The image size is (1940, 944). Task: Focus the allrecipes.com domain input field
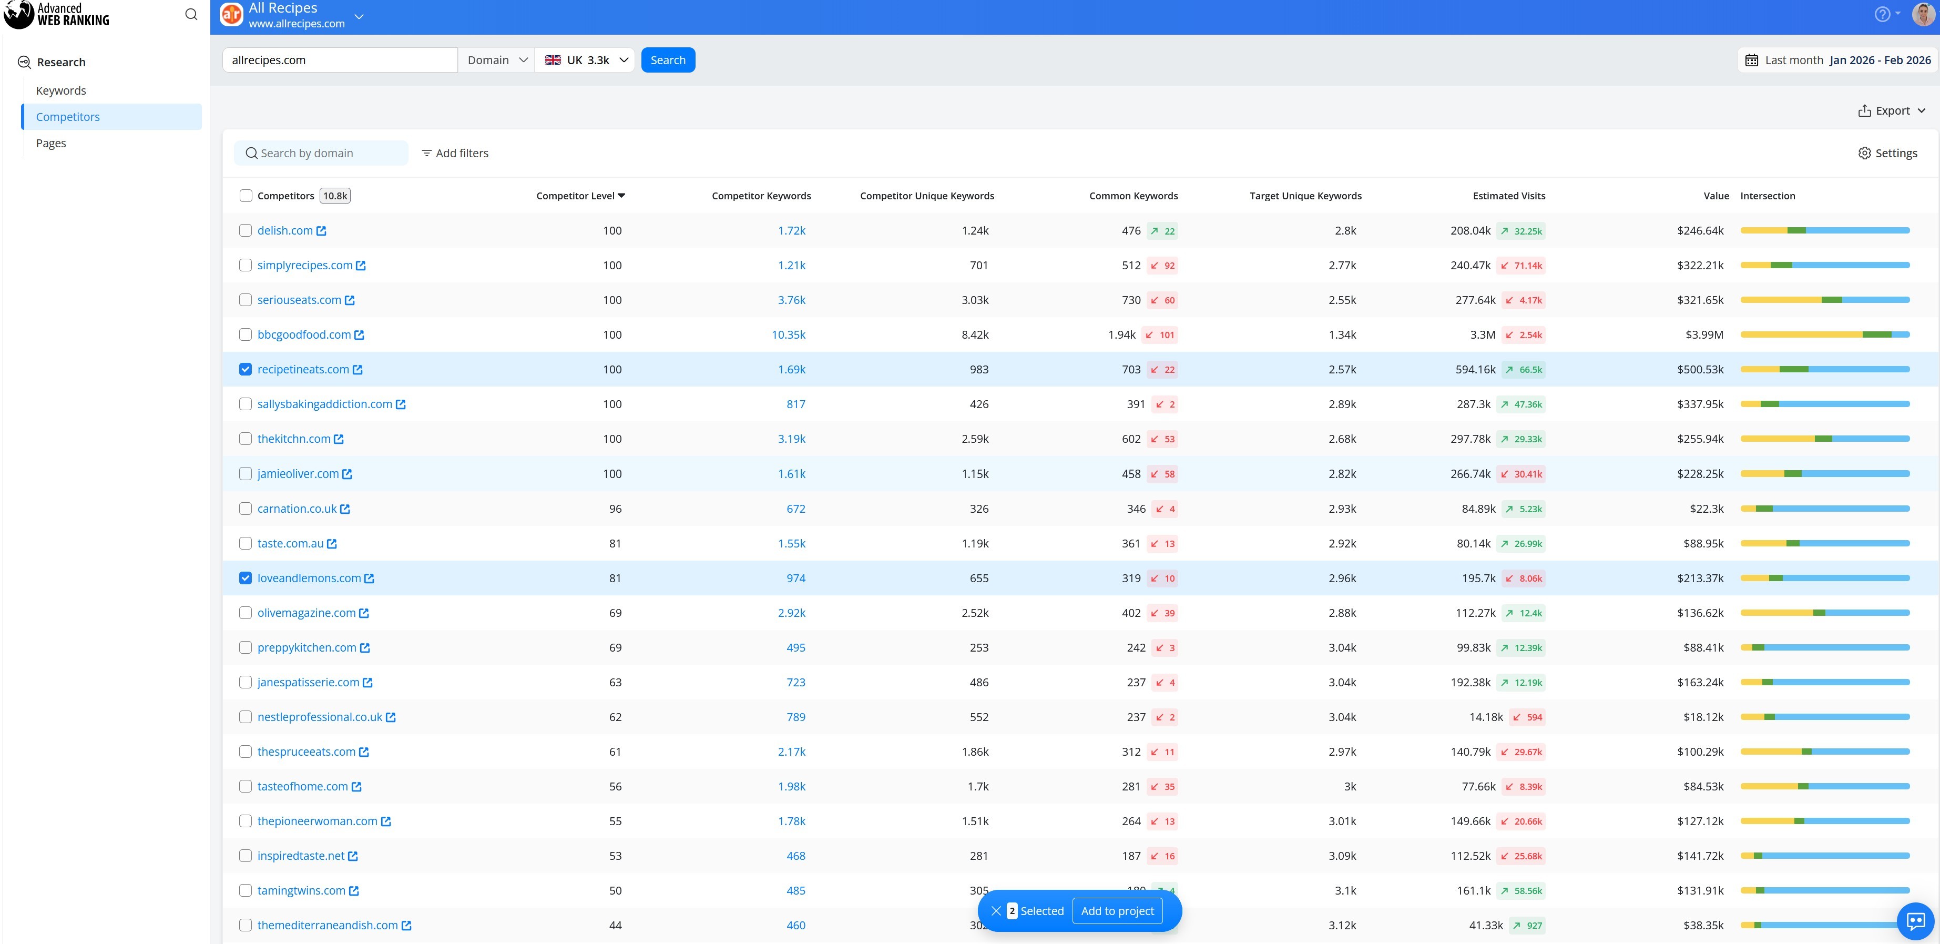pyautogui.click(x=340, y=60)
